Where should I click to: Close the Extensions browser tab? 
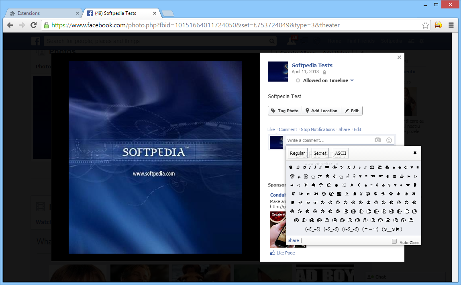[x=78, y=13]
